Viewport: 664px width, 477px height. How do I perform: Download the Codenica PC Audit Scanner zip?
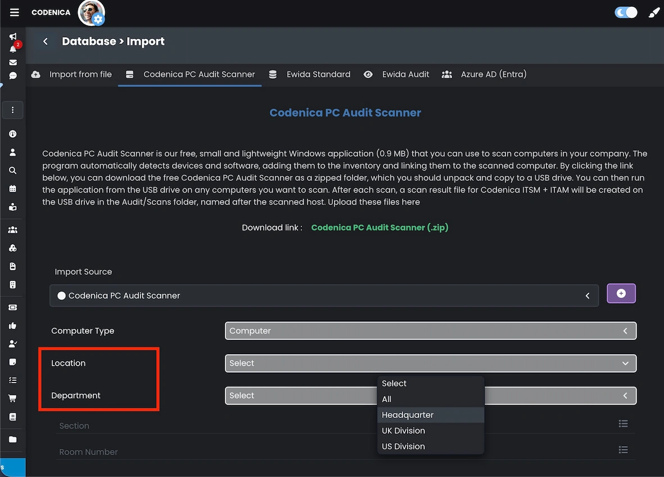[x=380, y=228]
